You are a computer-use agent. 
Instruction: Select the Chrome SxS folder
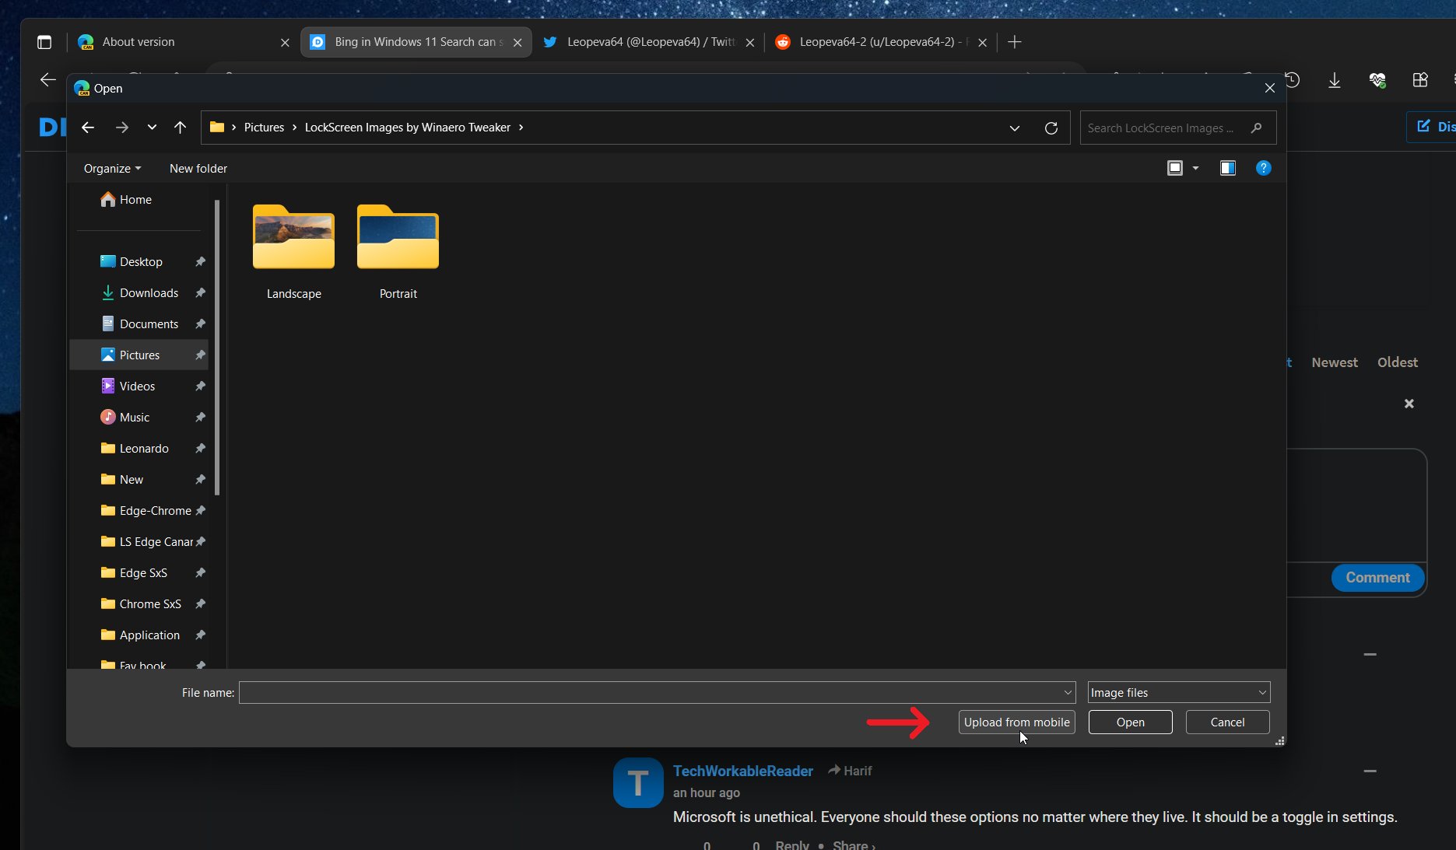tap(140, 604)
